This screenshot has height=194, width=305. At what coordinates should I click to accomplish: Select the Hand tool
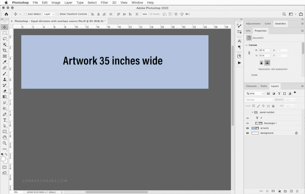pyautogui.click(x=5, y=137)
